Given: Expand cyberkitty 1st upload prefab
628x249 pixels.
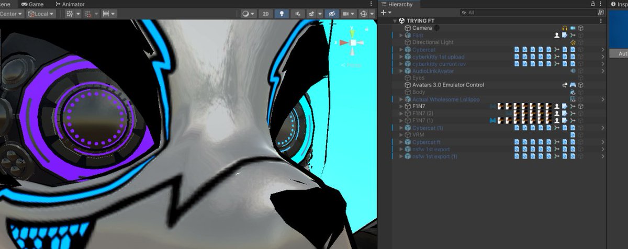Looking at the screenshot, I should 401,56.
